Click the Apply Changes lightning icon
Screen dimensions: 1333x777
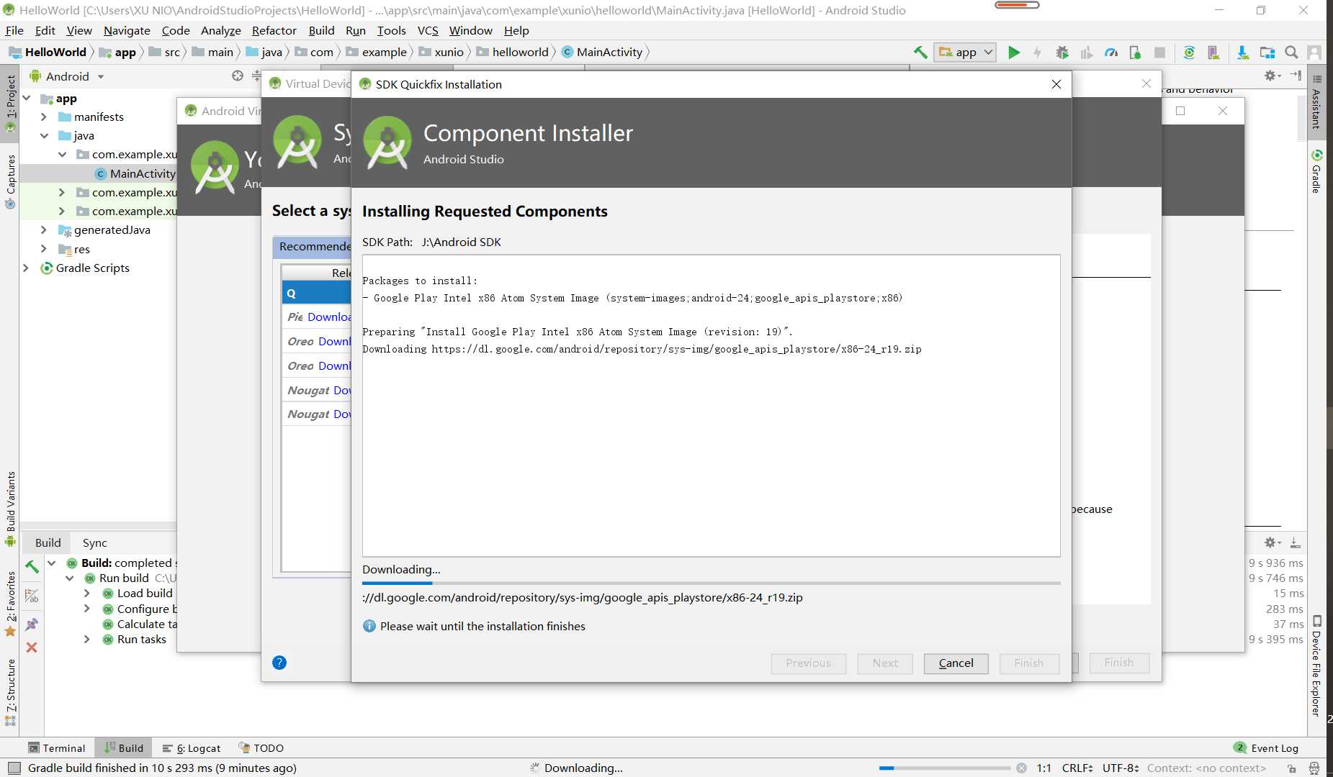1037,52
